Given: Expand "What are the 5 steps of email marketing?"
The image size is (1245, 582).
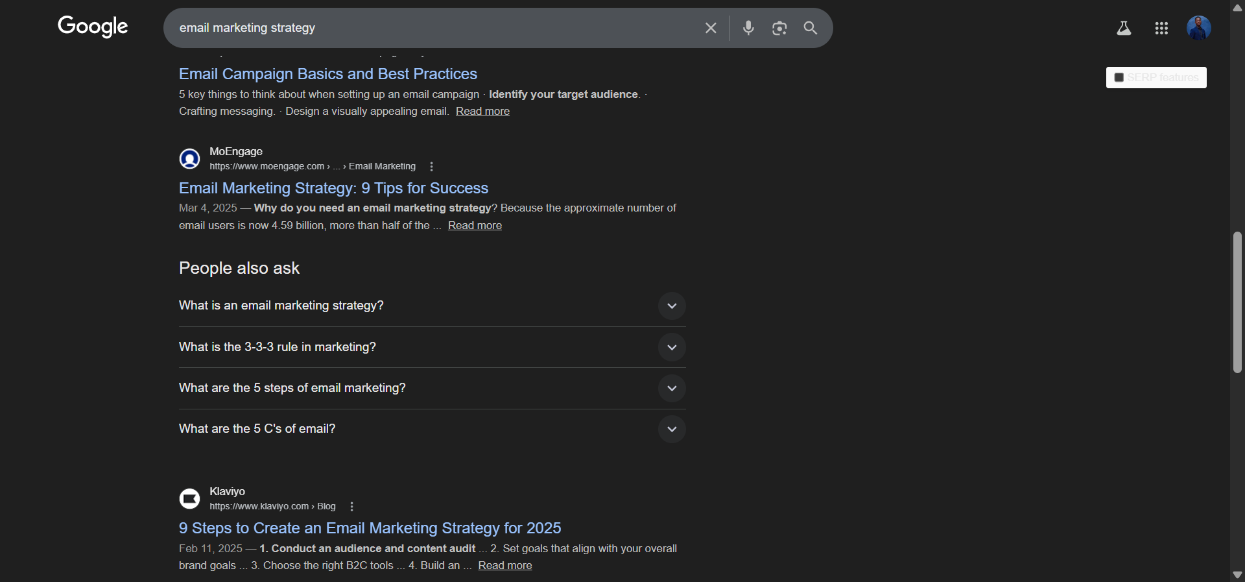Looking at the screenshot, I should click(x=672, y=388).
